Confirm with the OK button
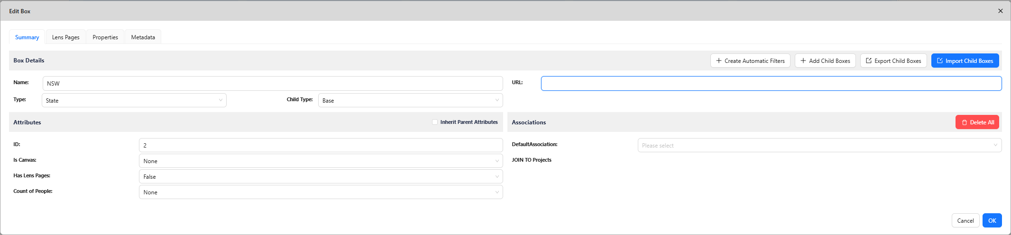1011x235 pixels. point(992,220)
